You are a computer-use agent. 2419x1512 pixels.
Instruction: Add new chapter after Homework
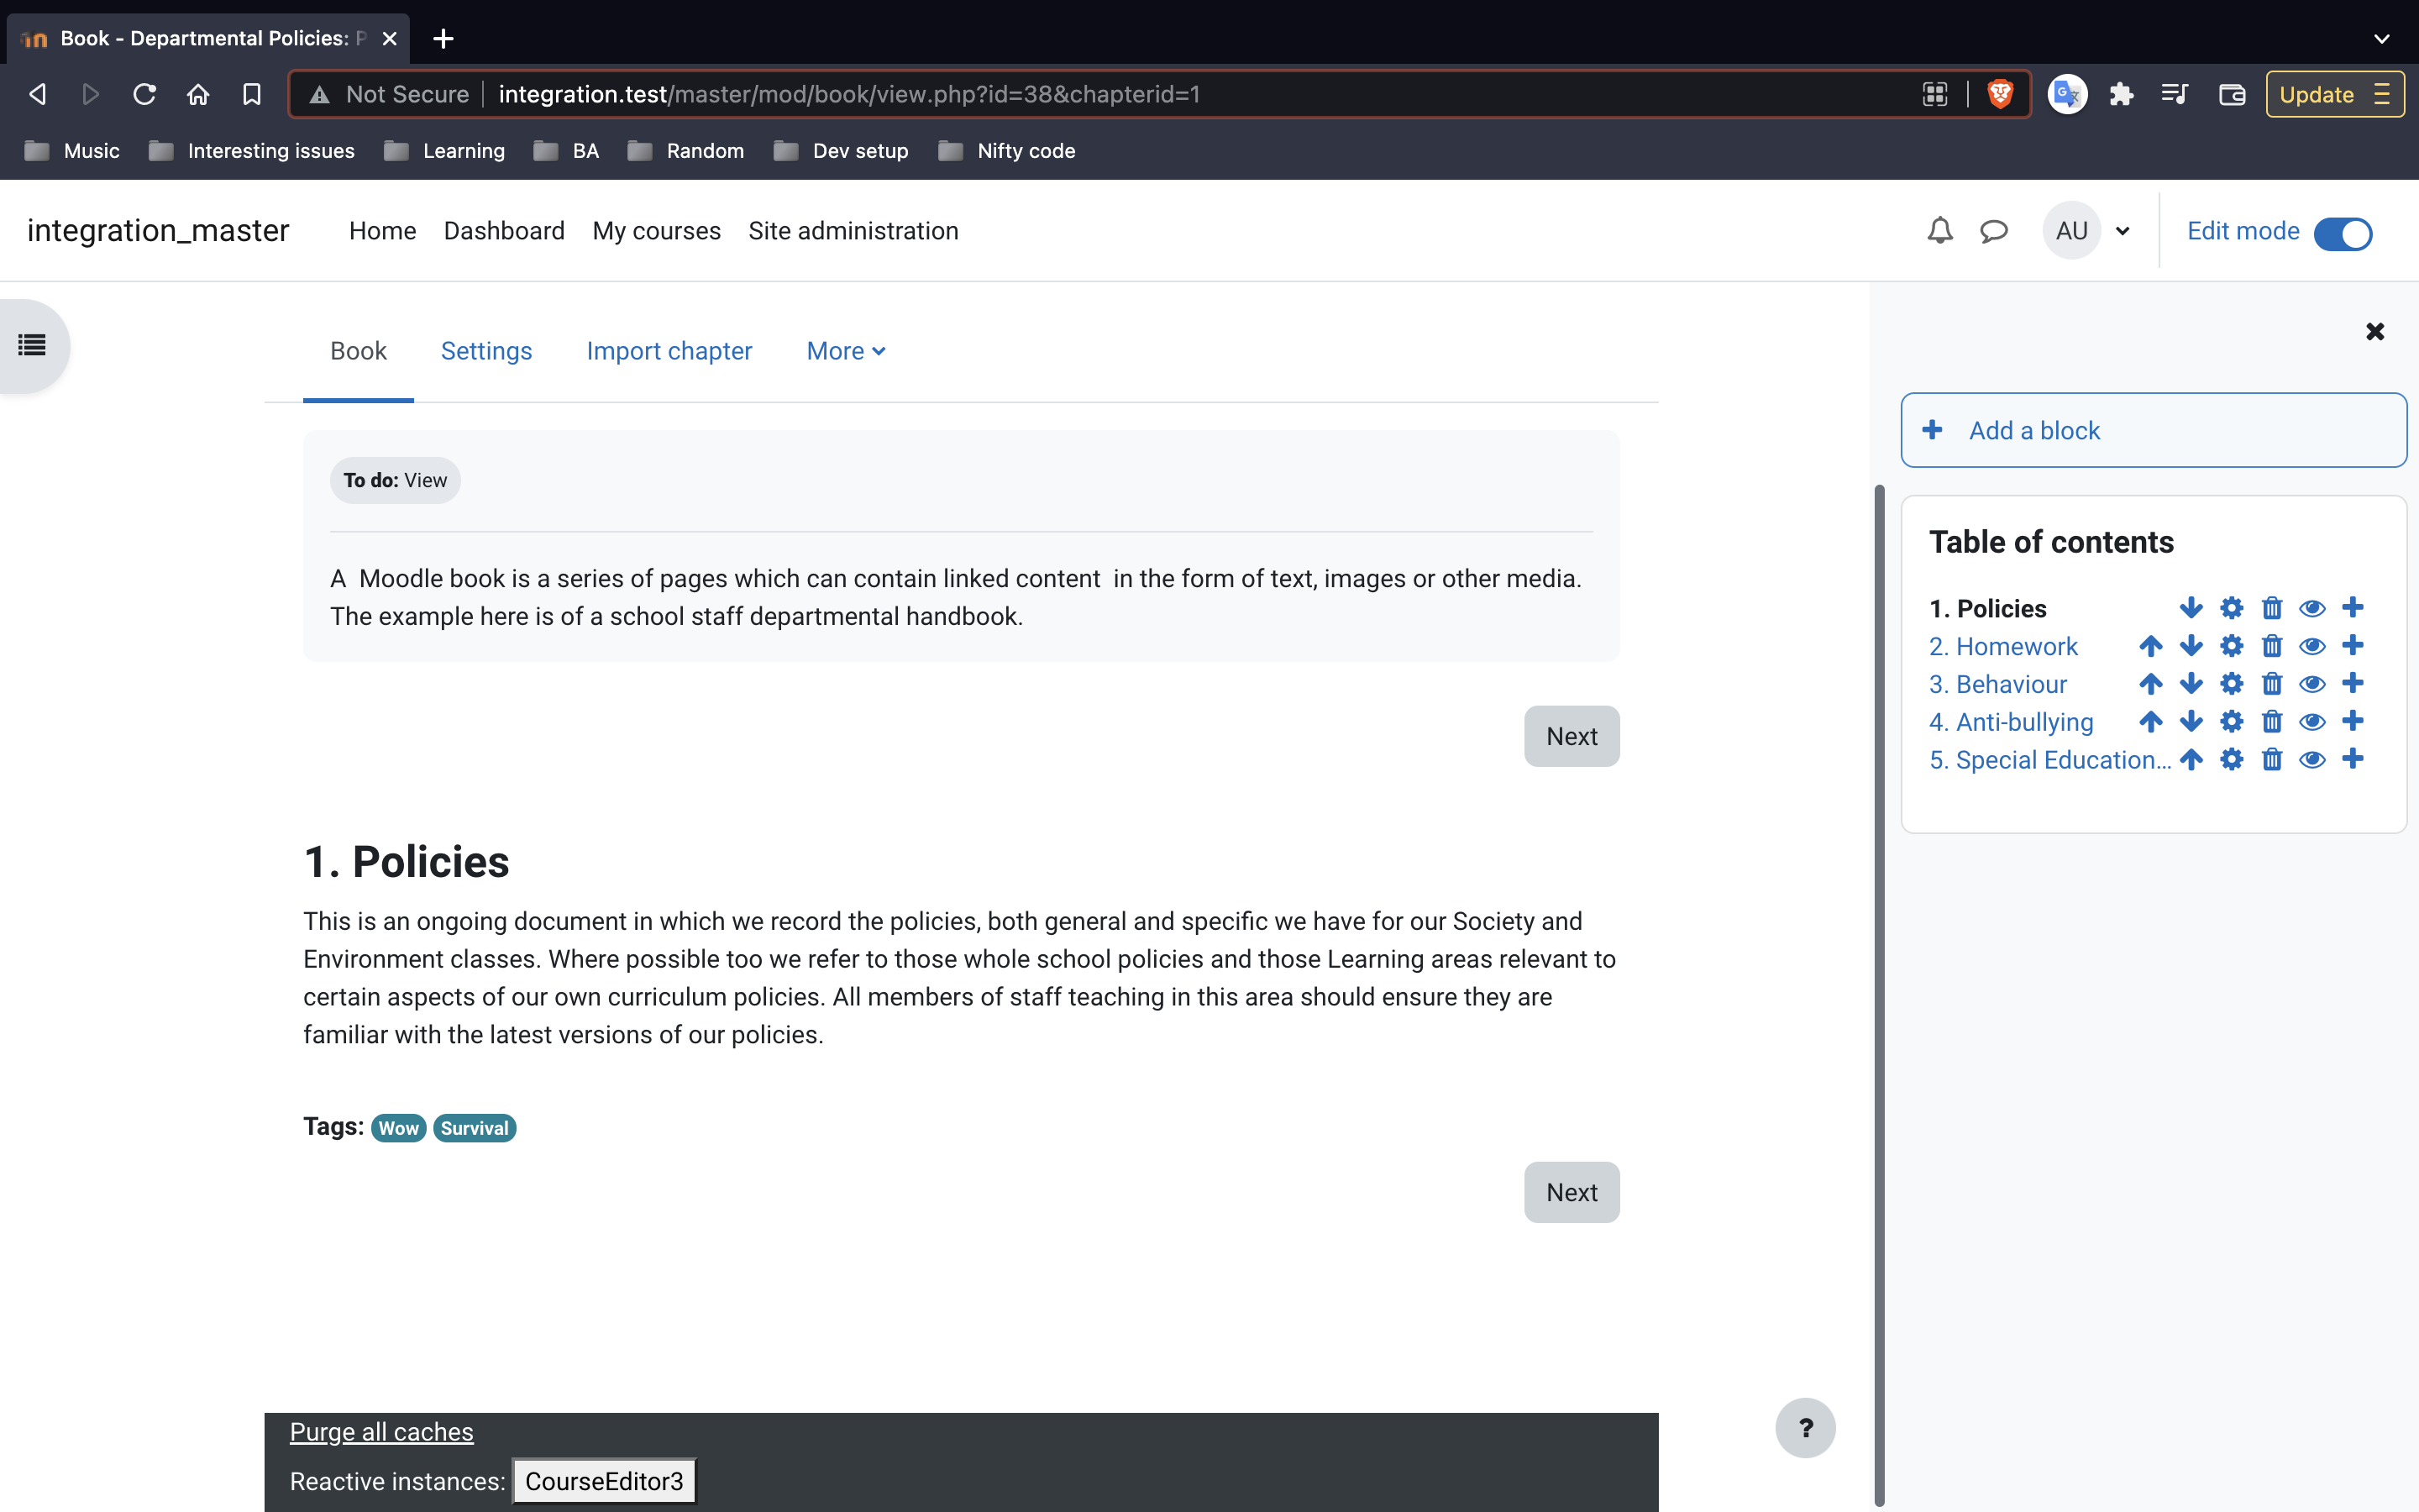(2353, 645)
